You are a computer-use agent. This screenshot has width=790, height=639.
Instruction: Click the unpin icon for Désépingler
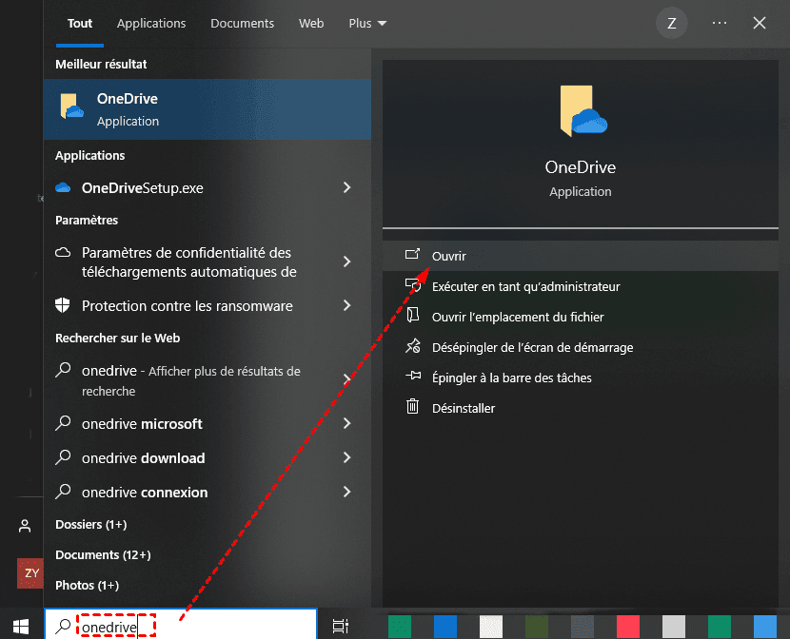[413, 346]
